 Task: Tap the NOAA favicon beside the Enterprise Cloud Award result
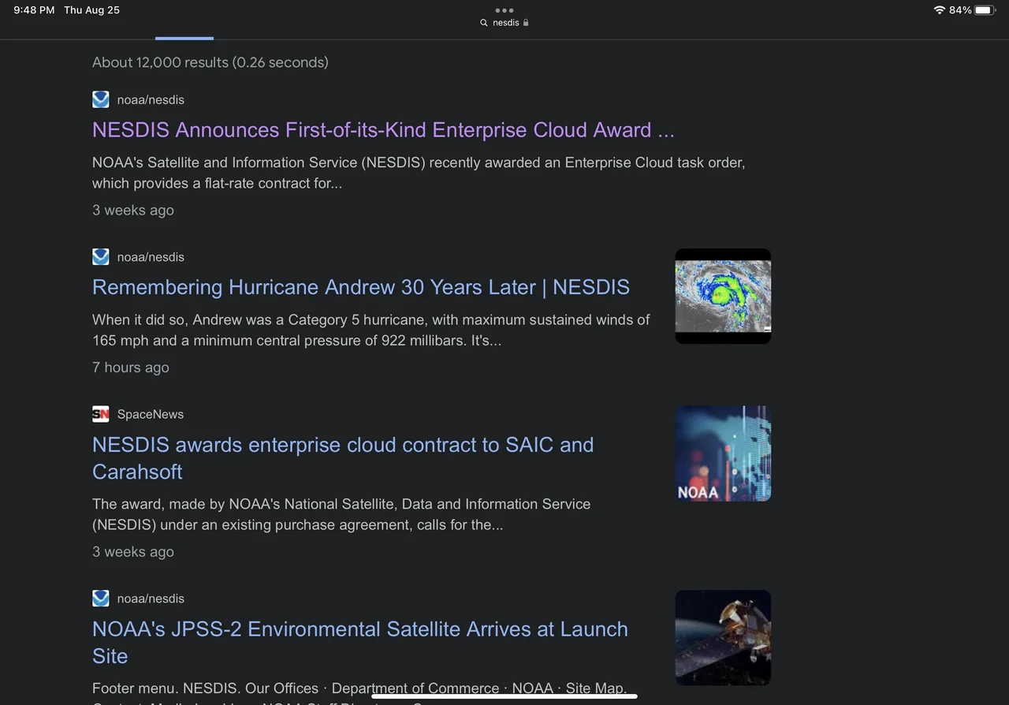click(x=100, y=99)
